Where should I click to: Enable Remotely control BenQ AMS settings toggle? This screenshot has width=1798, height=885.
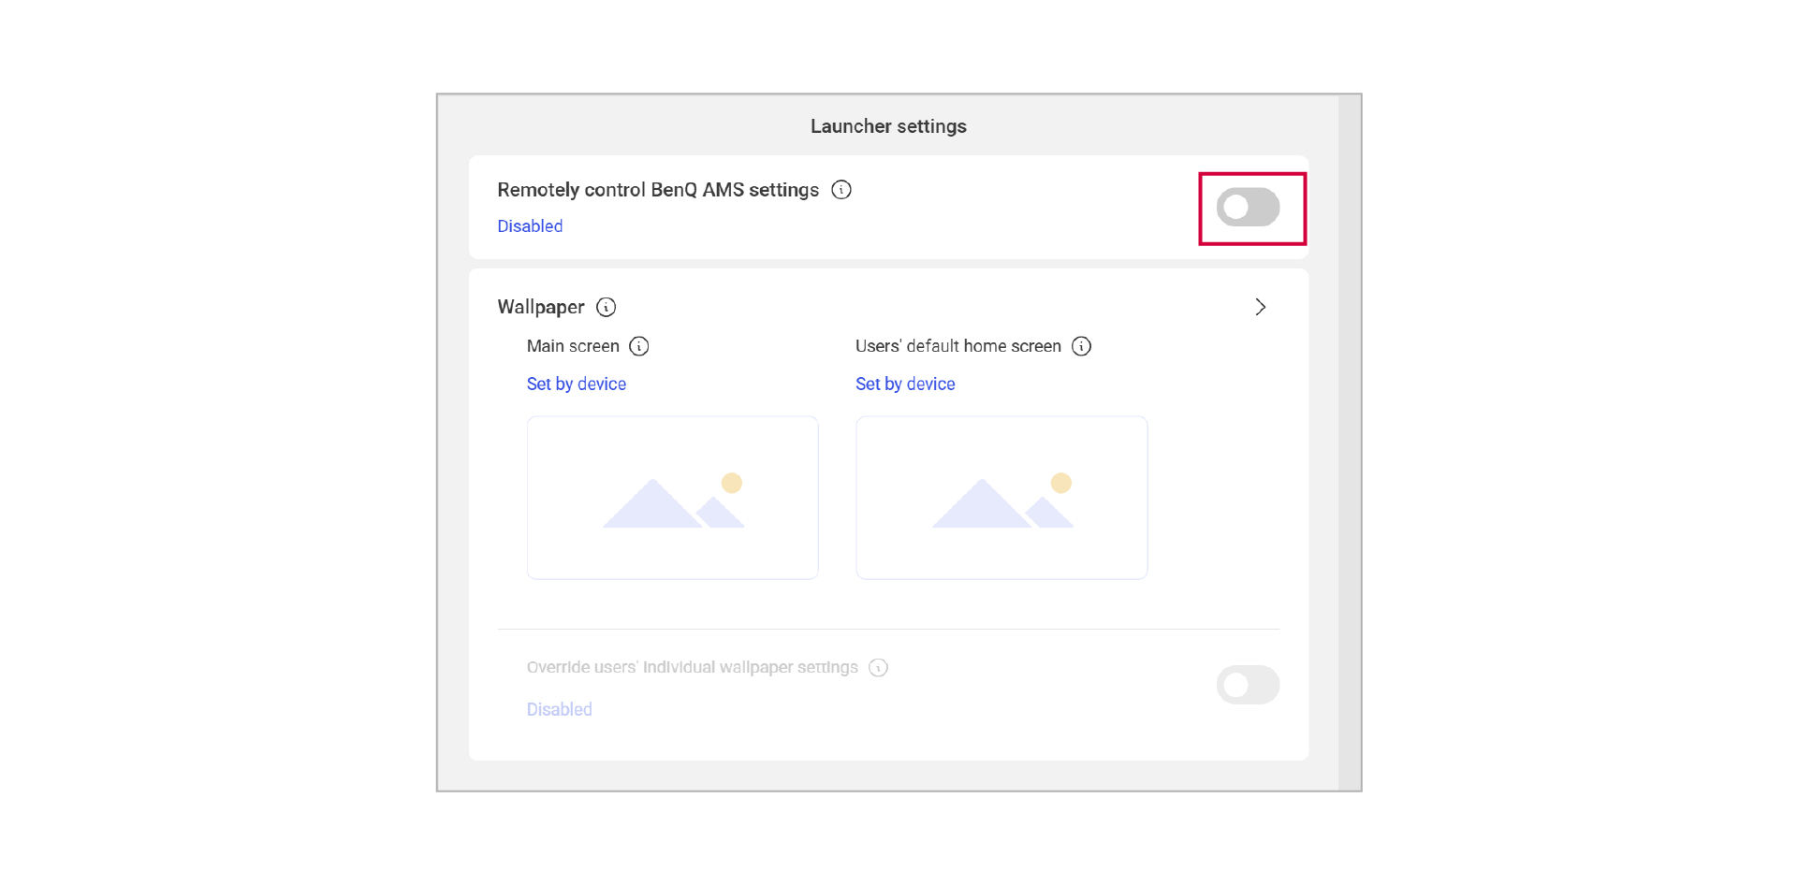1248,208
